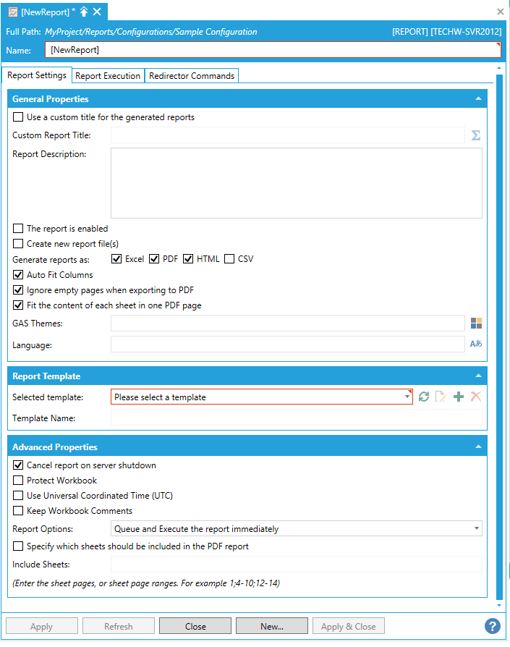Uncheck the HTML output format
510x647 pixels.
click(188, 259)
